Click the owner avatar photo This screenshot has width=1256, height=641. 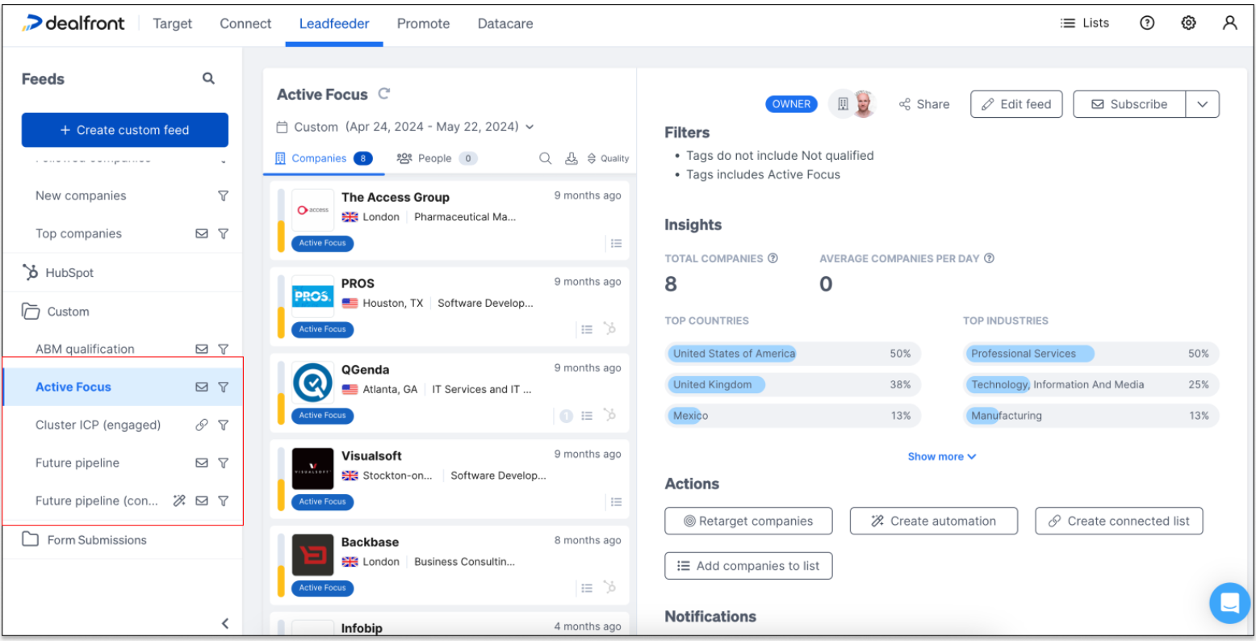(864, 103)
